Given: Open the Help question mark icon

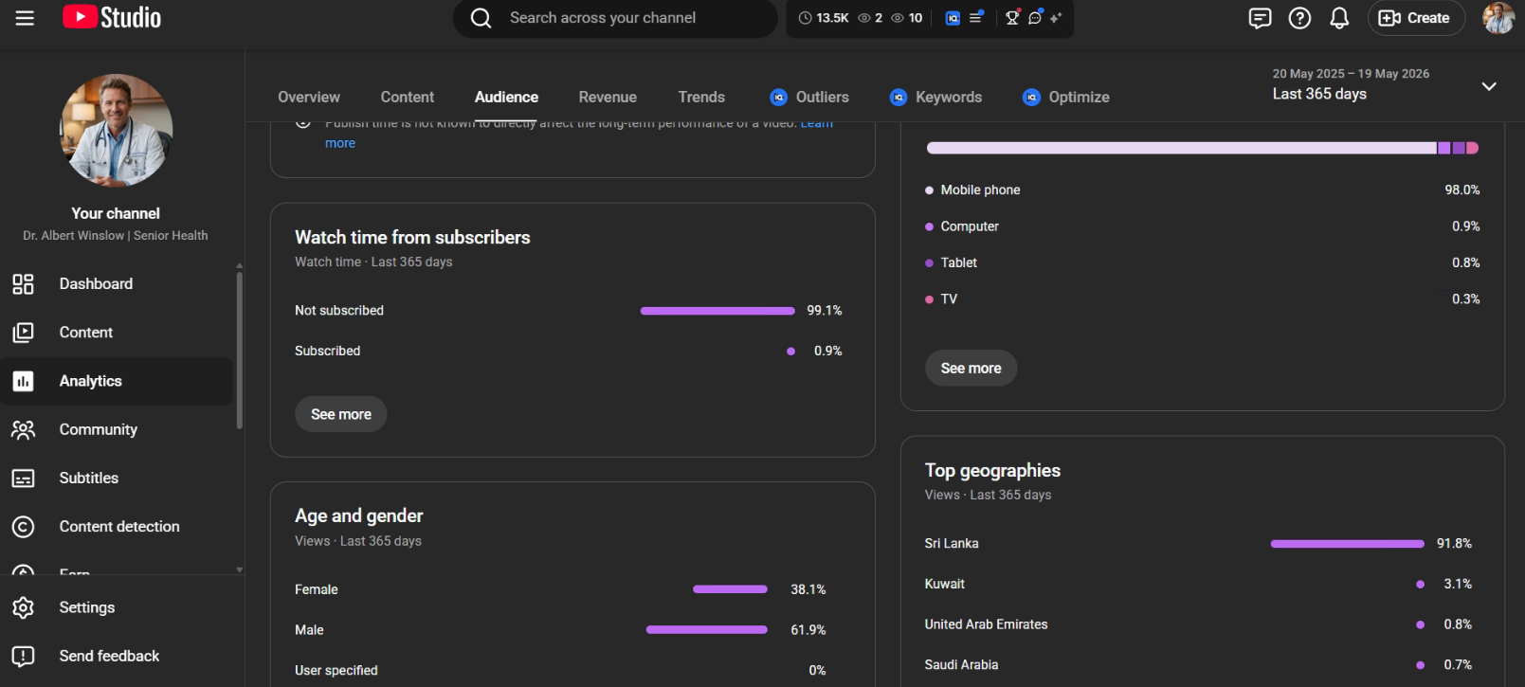Looking at the screenshot, I should [x=1299, y=18].
